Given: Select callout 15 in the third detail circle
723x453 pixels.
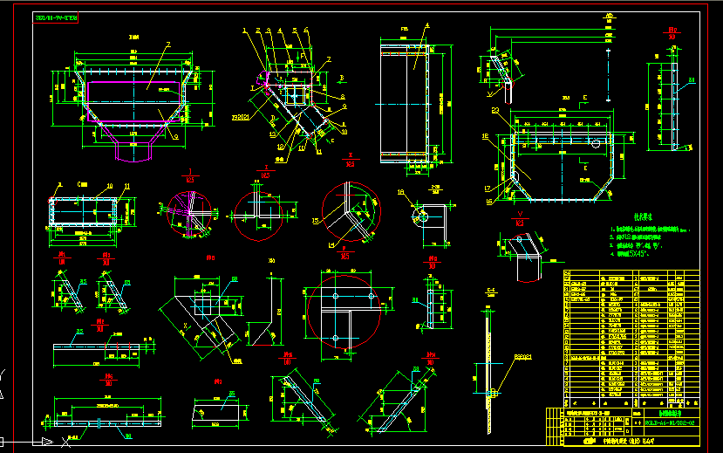Looking at the screenshot, I should click(x=315, y=222).
